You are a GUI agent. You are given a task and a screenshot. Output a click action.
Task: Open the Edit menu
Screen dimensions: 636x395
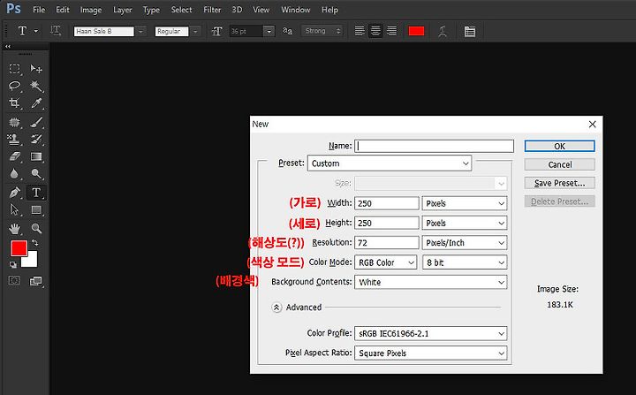point(63,10)
